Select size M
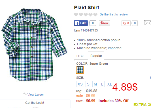Screen dimensions: 151x108 [95, 84]
